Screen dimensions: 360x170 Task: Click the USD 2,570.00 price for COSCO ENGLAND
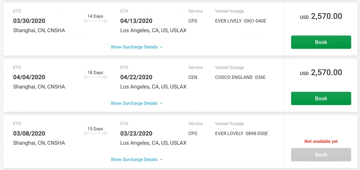coord(321,73)
